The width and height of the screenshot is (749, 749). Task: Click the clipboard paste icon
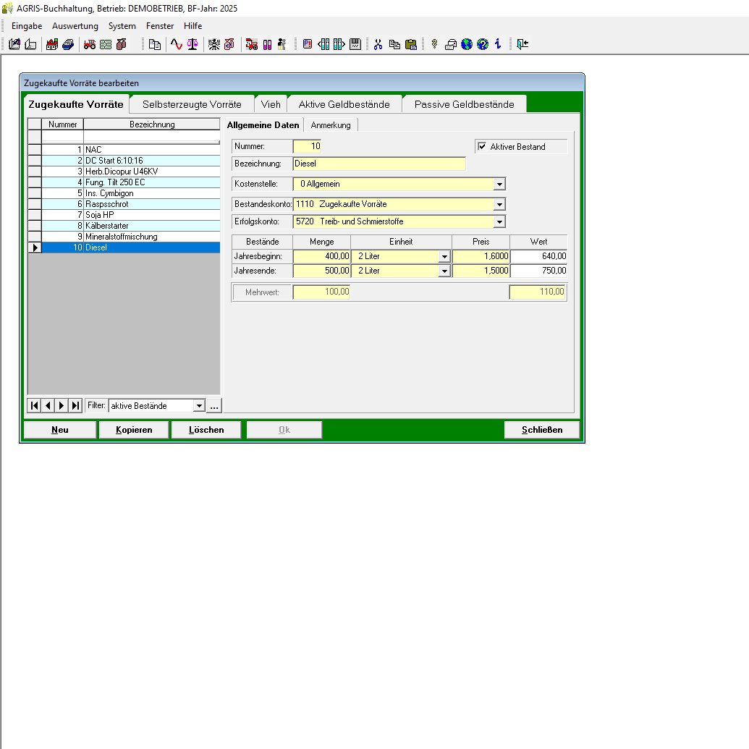(x=411, y=44)
